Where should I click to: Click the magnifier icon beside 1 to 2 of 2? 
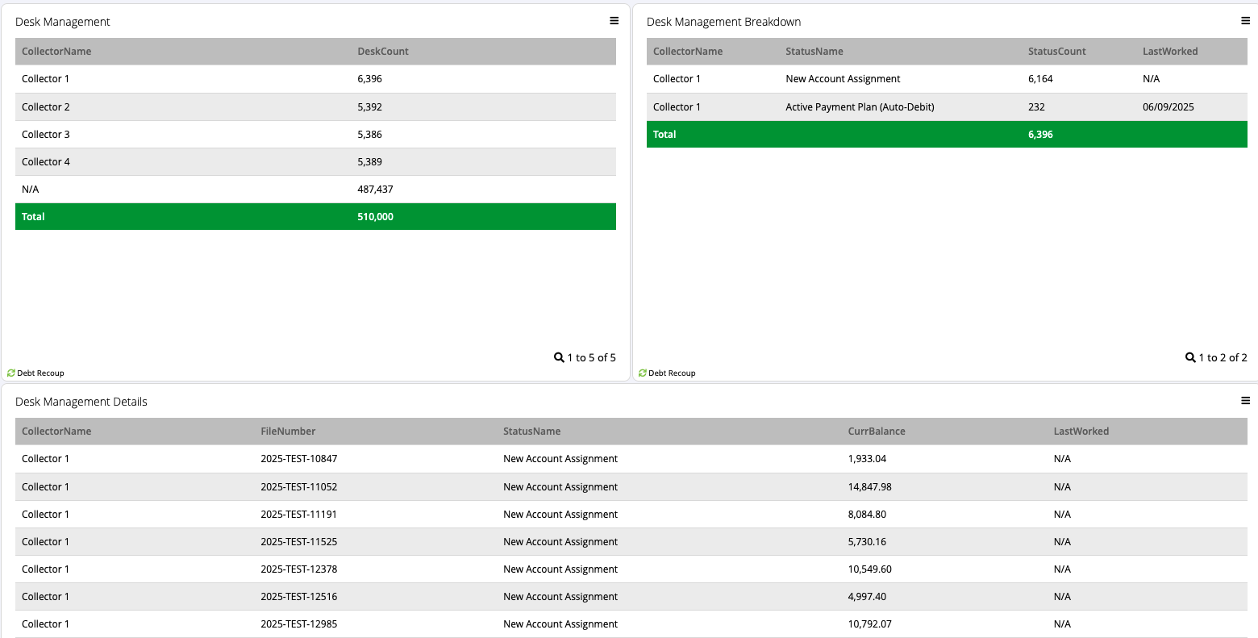1190,357
